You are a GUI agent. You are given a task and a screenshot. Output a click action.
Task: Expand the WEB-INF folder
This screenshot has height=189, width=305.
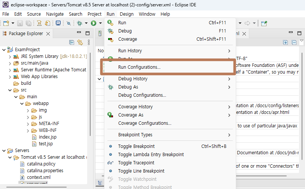[28, 131]
